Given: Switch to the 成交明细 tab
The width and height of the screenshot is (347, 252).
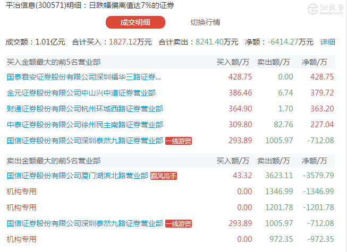Looking at the screenshot, I should pos(136,22).
